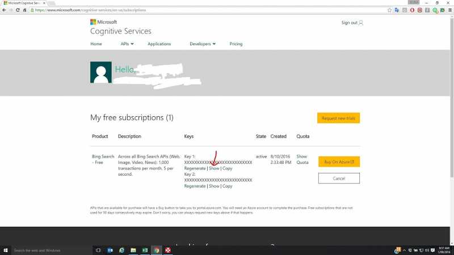Open File Explorer from the taskbar
This screenshot has height=255, width=454.
coord(133,250)
